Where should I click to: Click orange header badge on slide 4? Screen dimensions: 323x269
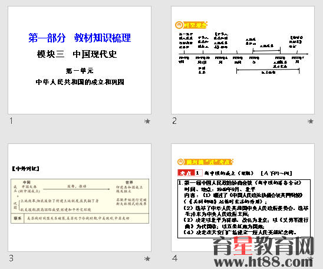pyautogui.click(x=205, y=162)
